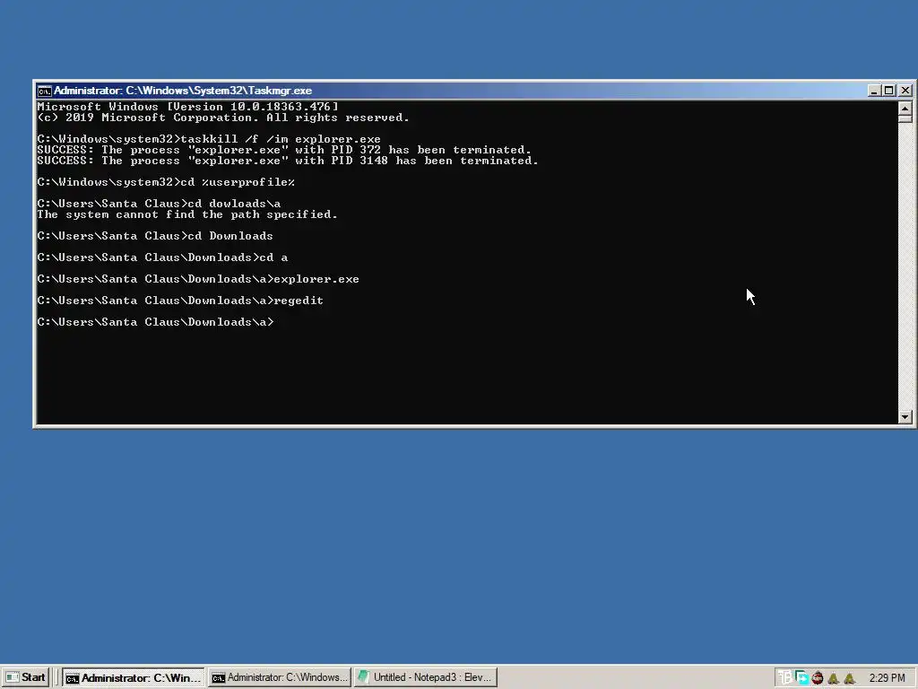Click the 'regedit' command line
The width and height of the screenshot is (918, 689).
[x=180, y=301]
